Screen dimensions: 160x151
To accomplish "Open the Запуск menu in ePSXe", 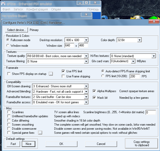I will (x=18, y=9).
